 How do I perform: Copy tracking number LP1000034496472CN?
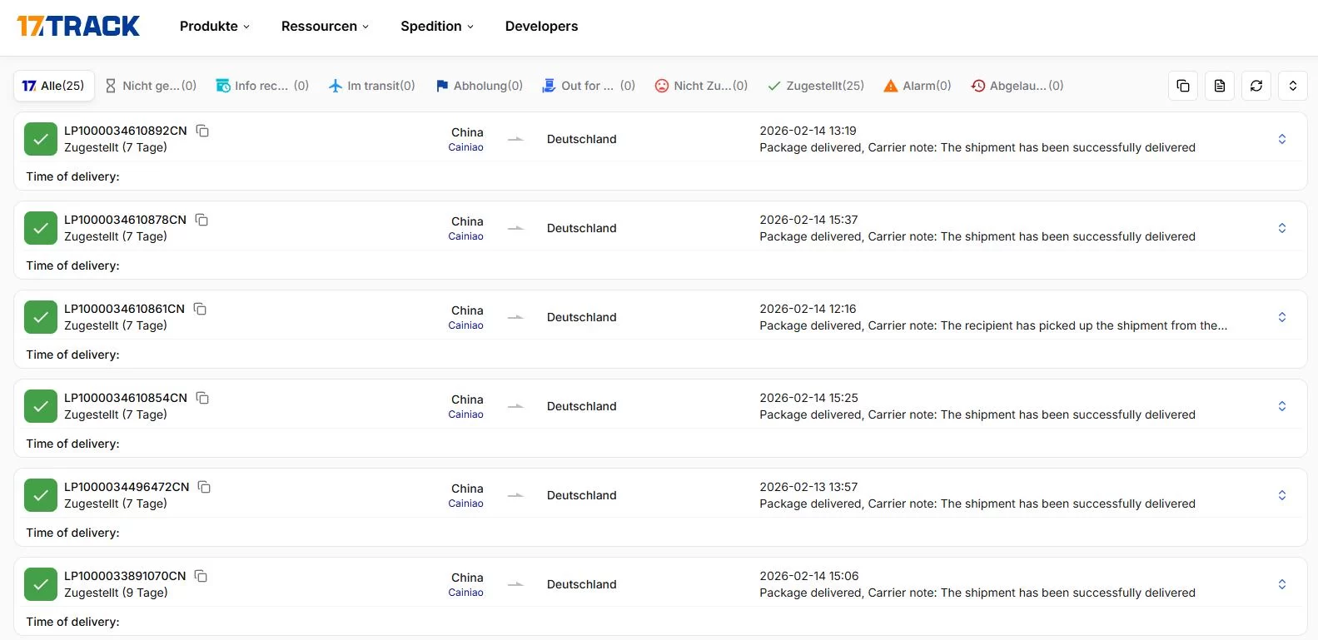[204, 487]
